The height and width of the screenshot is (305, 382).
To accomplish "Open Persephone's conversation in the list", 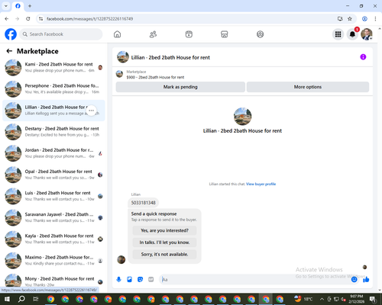I will [53, 89].
